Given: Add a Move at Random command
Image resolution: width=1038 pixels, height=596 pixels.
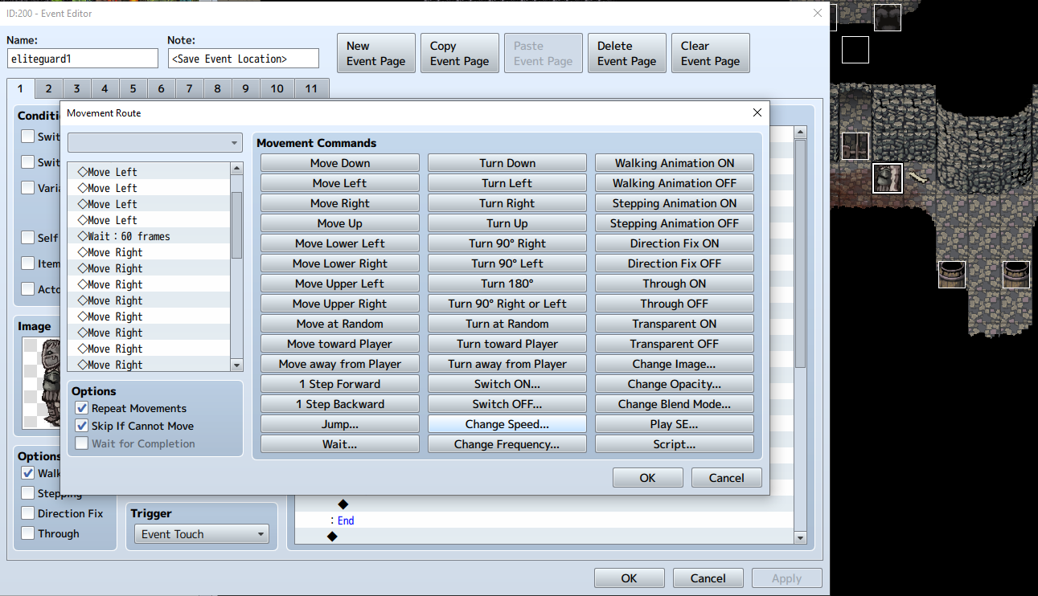Looking at the screenshot, I should 340,324.
